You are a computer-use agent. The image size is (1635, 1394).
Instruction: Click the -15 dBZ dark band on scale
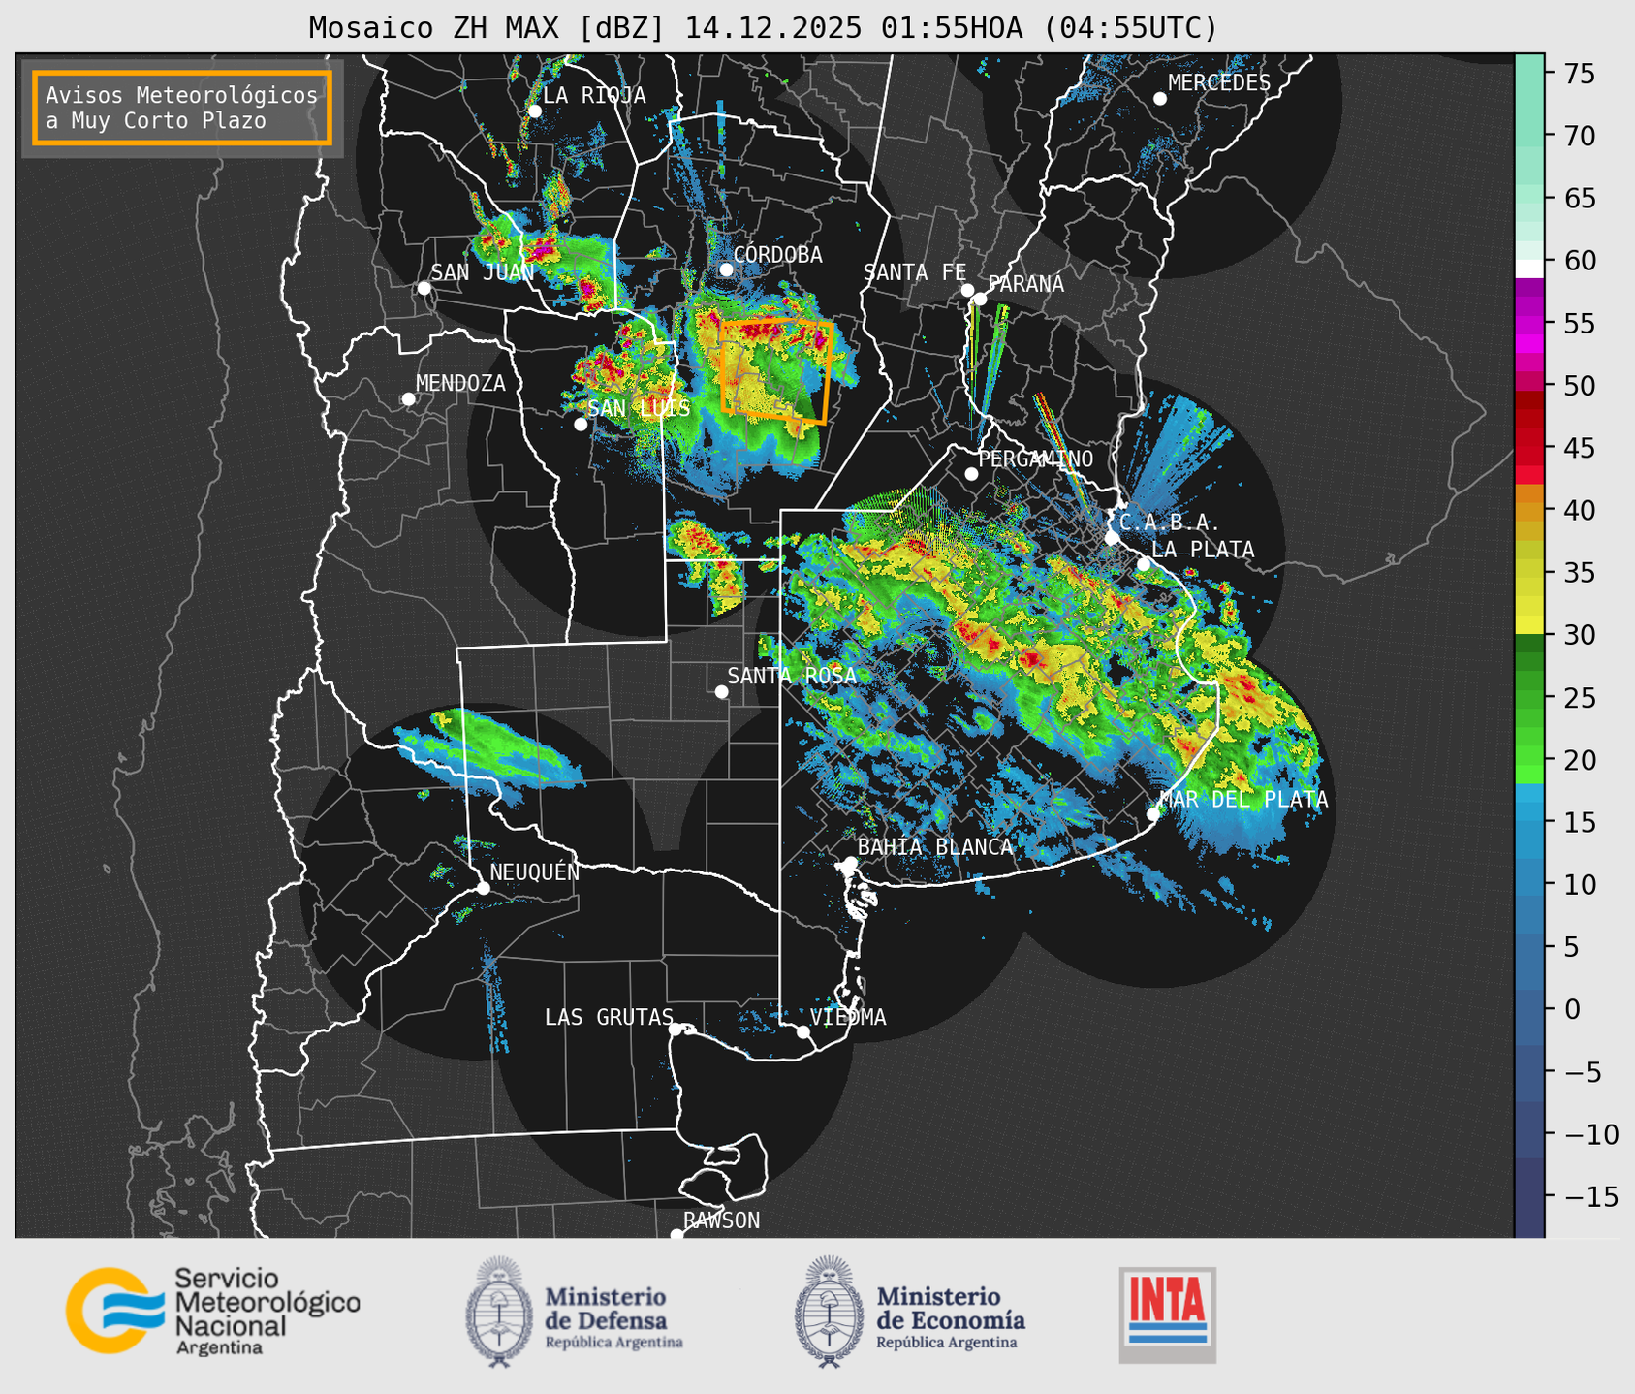pos(1529,1196)
